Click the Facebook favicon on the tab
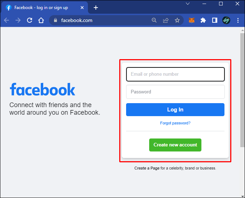This screenshot has width=245, height=198. click(x=9, y=8)
